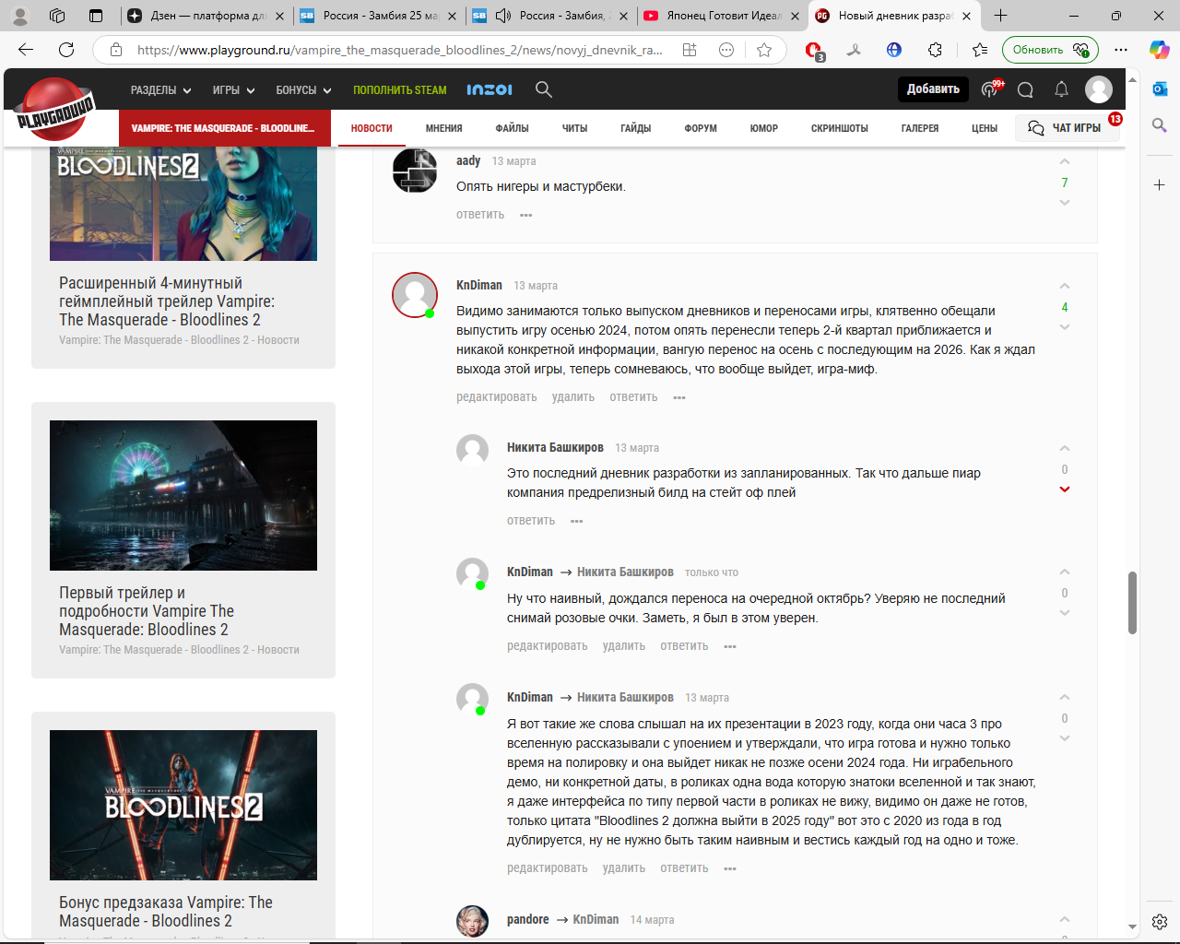Viewport: 1180px width, 944px height.
Task: Downvote Никита Башкиров's comment with red arrow
Action: [1065, 490]
